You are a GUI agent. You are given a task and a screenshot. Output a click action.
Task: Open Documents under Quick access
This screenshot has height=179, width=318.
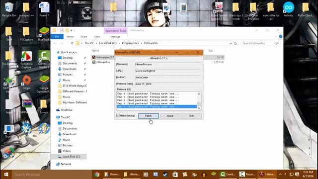(x=70, y=63)
